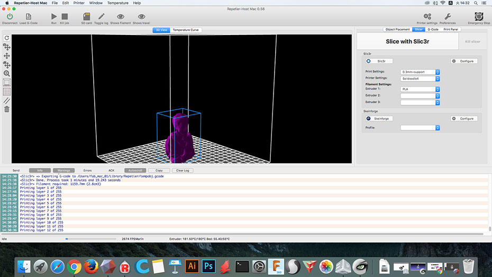Toggle the ACK log filter
This screenshot has height=277, width=492.
112,170
